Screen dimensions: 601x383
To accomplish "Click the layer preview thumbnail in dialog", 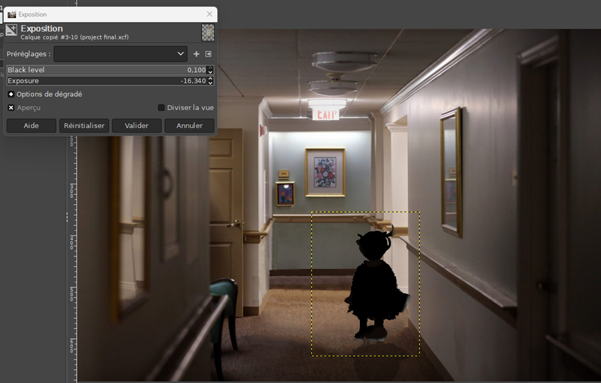I will pos(208,32).
